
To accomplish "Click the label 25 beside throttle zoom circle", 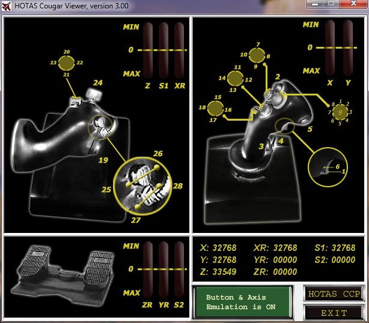I will (x=106, y=190).
